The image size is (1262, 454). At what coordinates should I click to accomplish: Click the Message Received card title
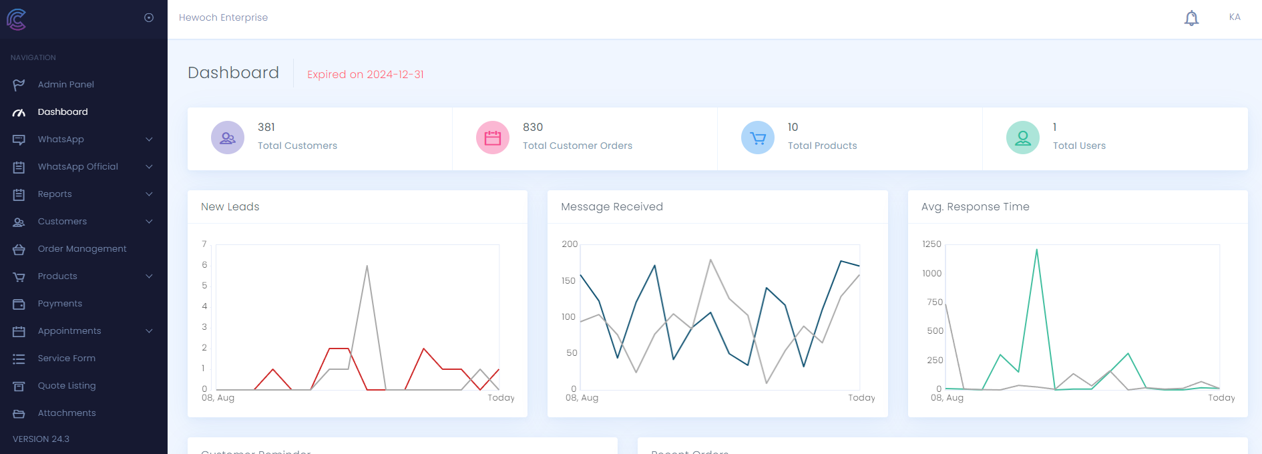pyautogui.click(x=612, y=207)
